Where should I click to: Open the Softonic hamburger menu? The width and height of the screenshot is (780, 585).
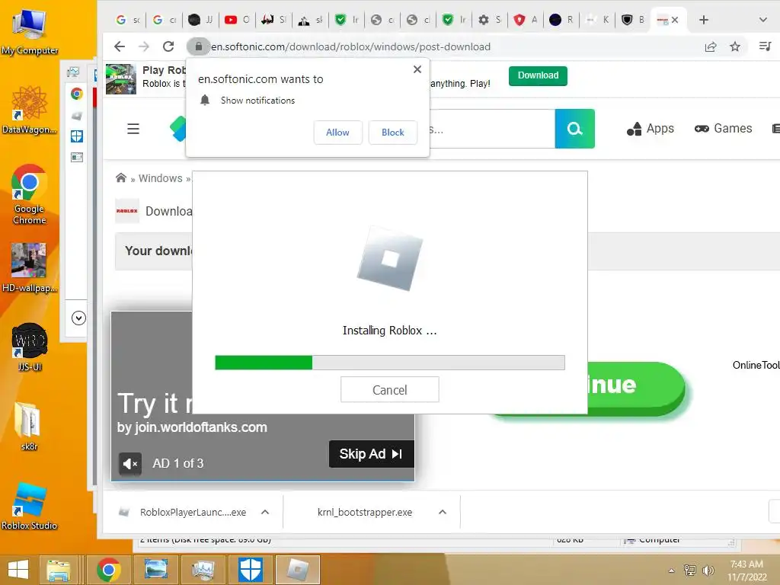pos(133,129)
